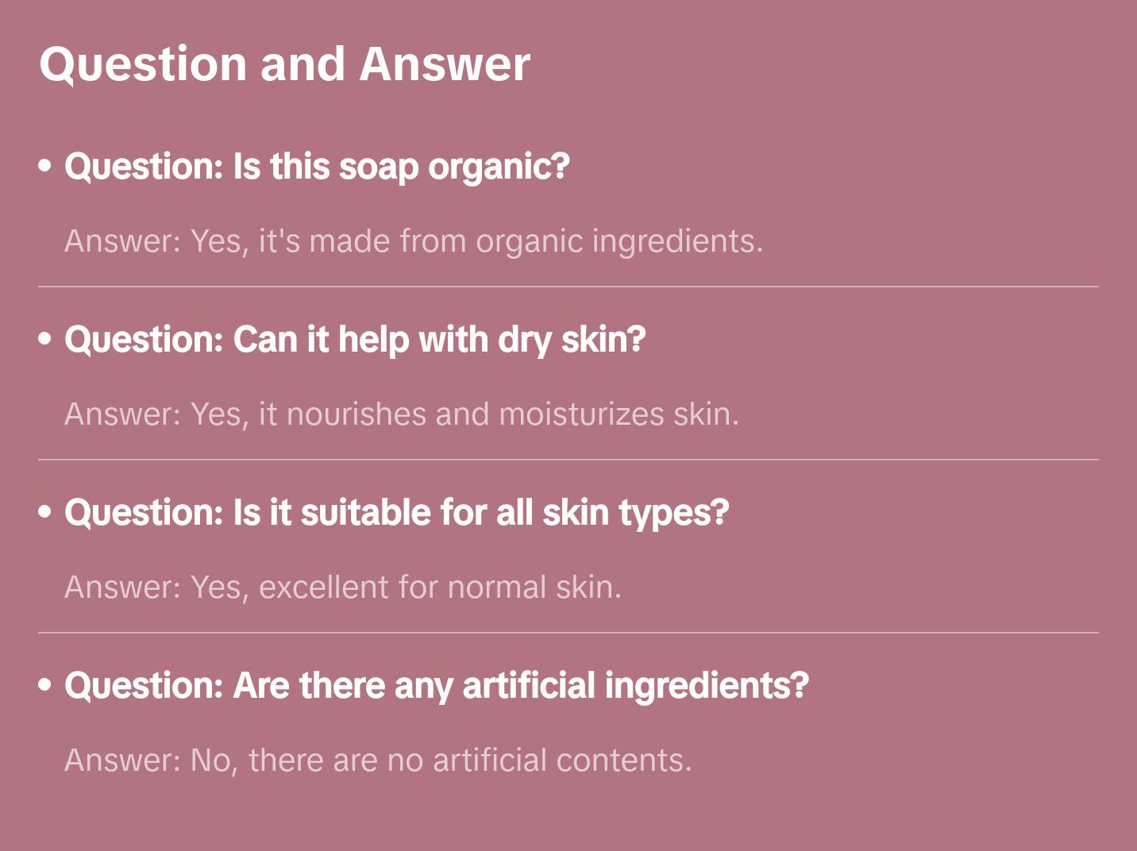
Task: Click the word "Question" in the page heading
Action: 143,64
